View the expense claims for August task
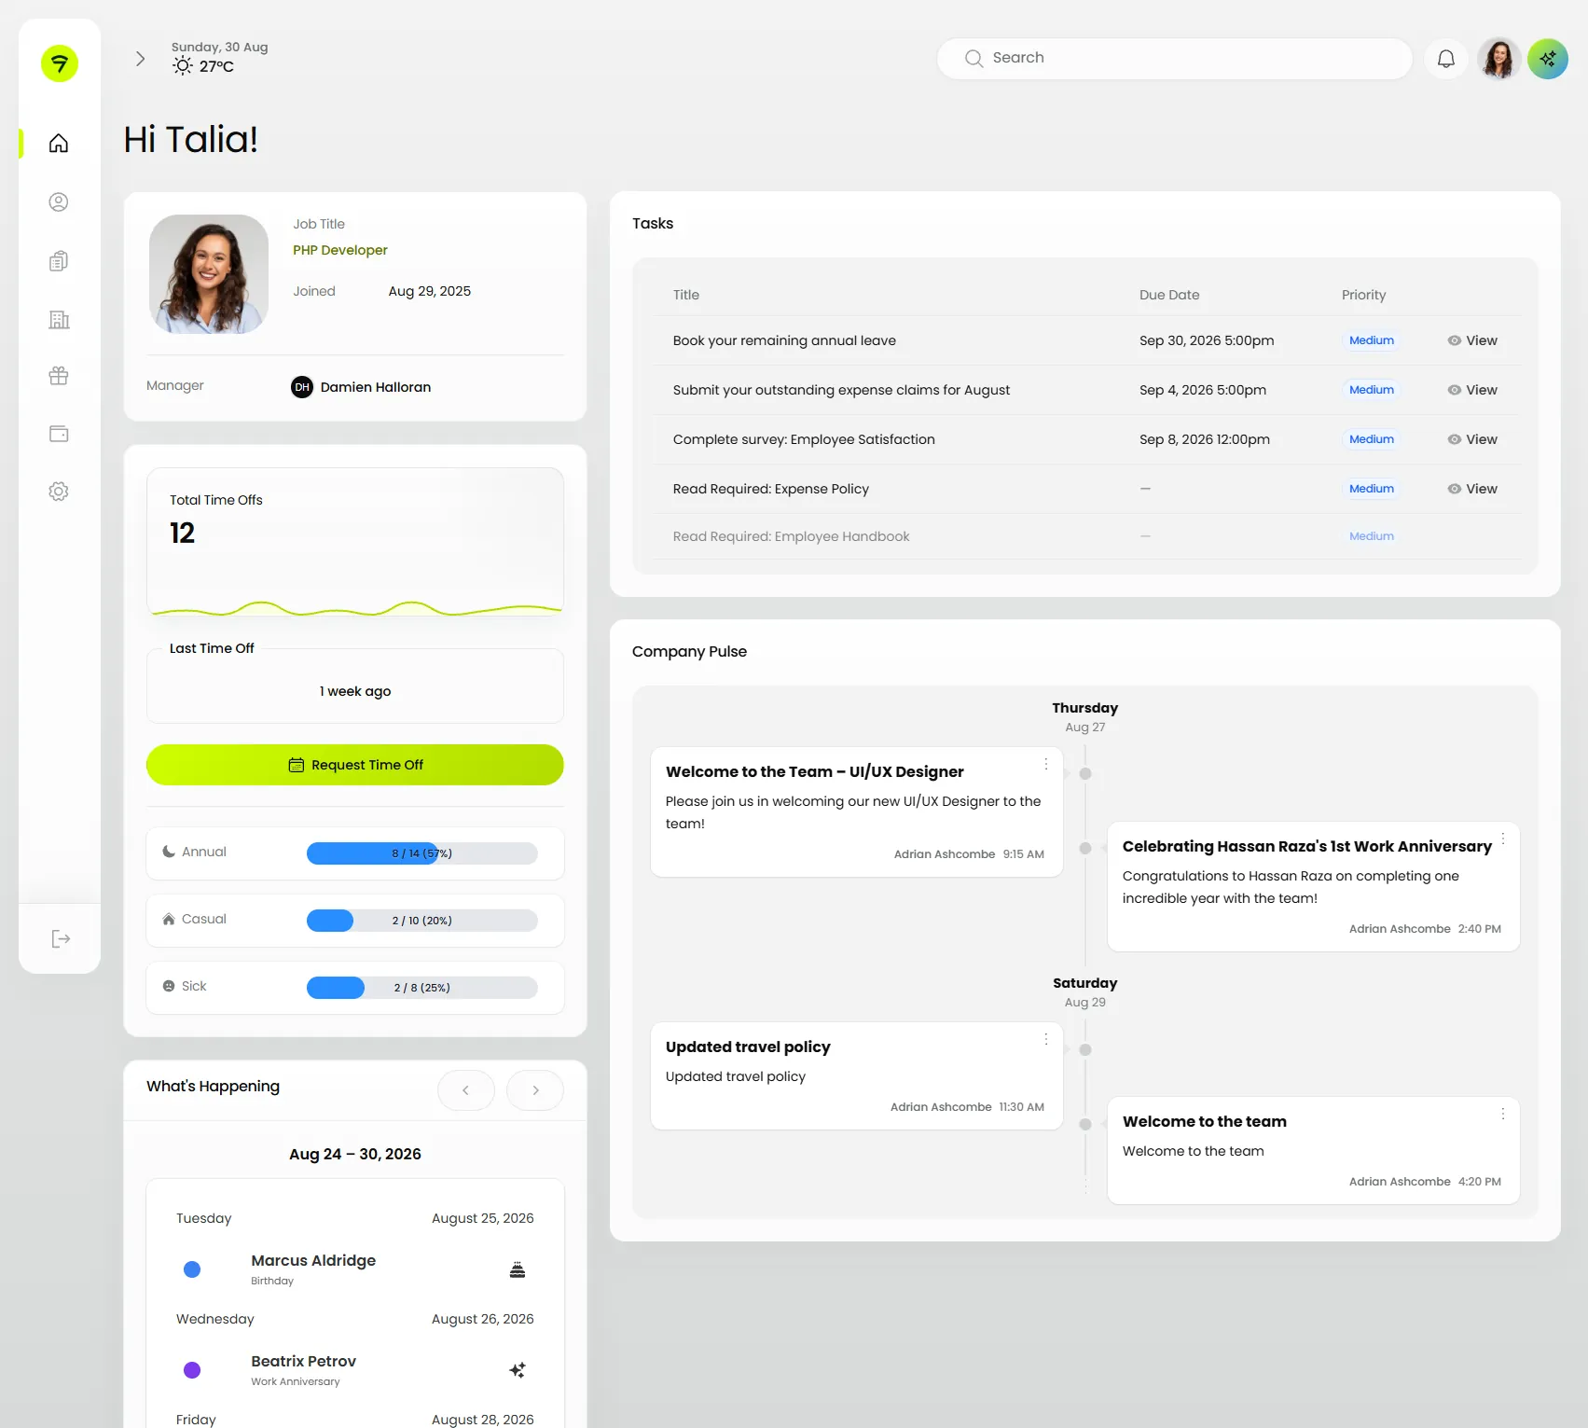1588x1428 pixels. click(1472, 390)
